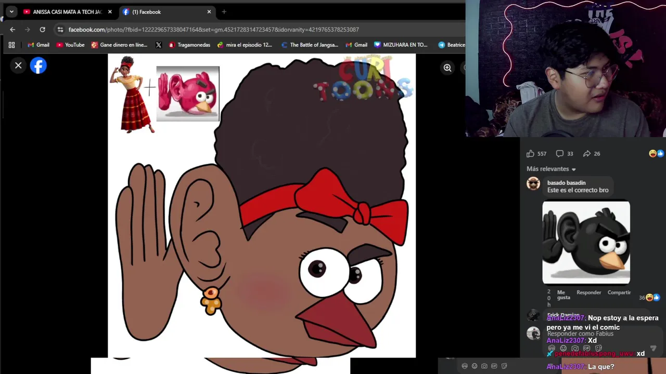
Task: View reactions next to share count
Action: pos(656,153)
